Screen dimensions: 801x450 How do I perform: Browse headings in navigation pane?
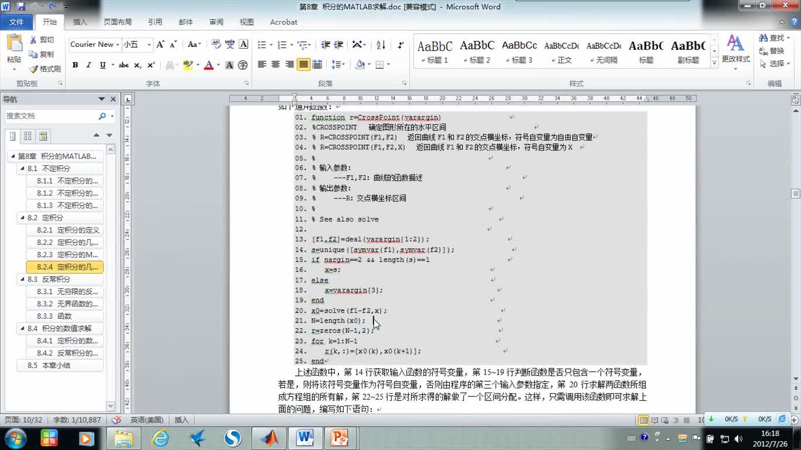click(12, 136)
